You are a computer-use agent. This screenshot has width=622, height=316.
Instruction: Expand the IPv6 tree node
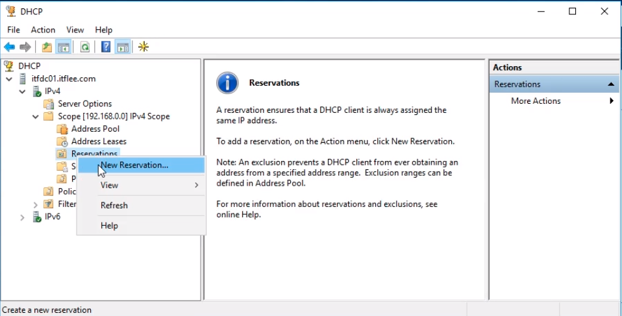pyautogui.click(x=23, y=217)
